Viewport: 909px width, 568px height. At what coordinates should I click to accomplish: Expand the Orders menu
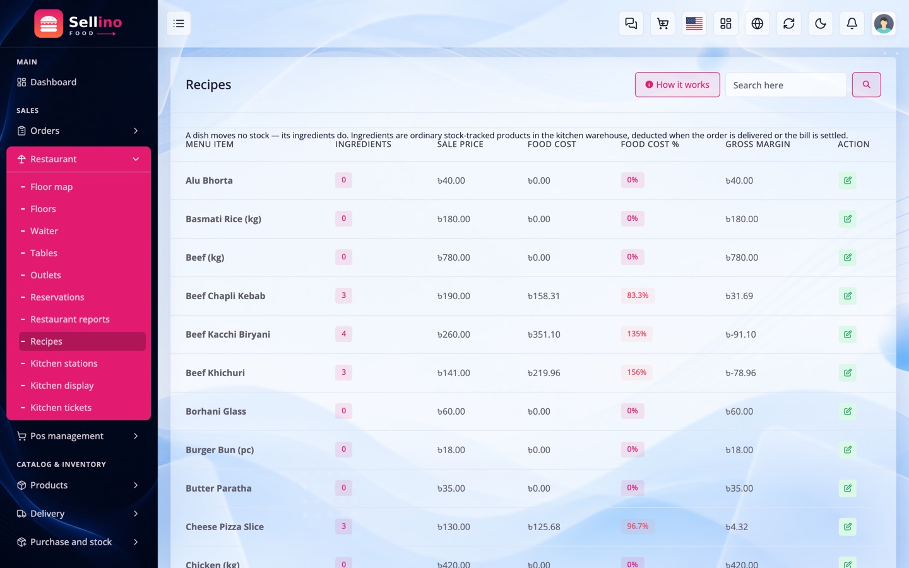tap(79, 131)
